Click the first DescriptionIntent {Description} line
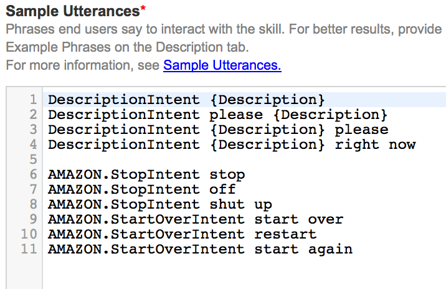Image resolution: width=446 pixels, height=289 pixels. [187, 100]
